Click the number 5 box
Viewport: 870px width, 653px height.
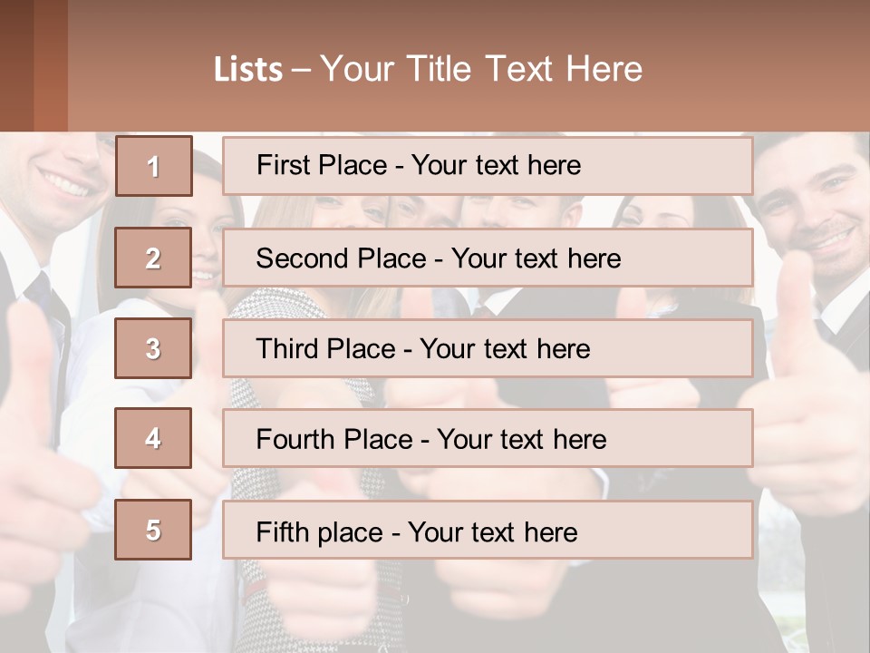coord(153,530)
